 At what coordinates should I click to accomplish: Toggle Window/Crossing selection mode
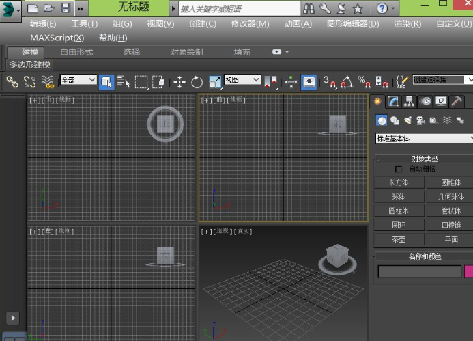(x=158, y=82)
